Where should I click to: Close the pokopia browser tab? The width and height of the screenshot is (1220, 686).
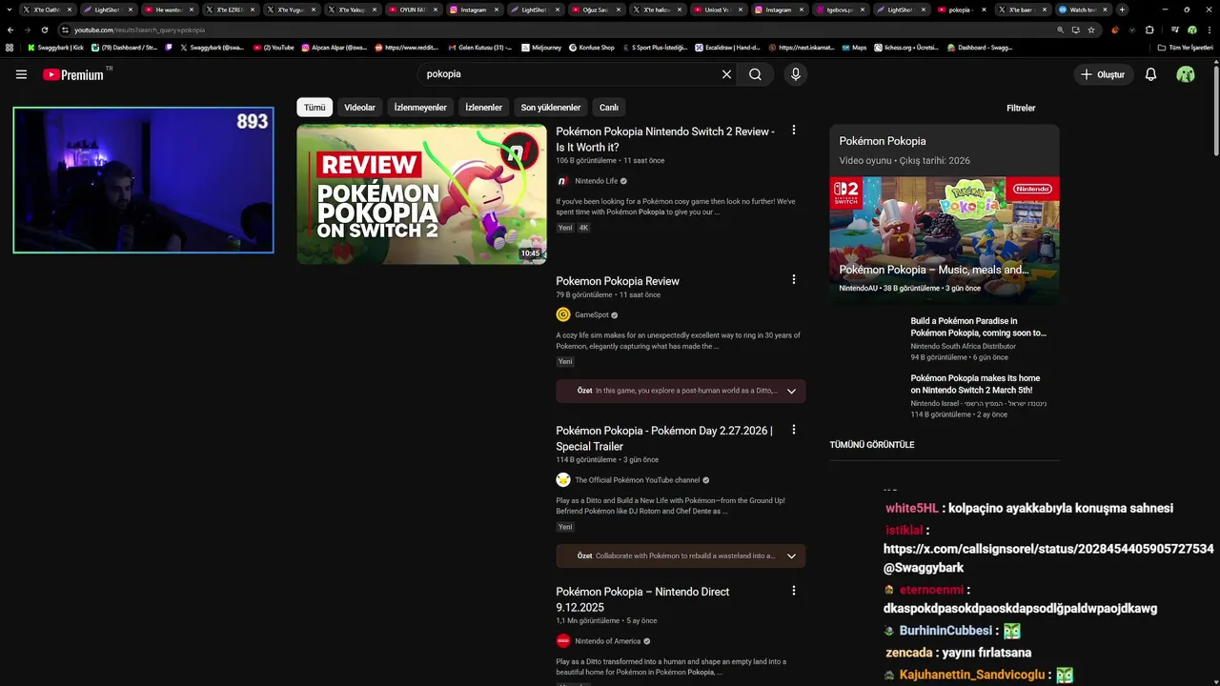(x=984, y=10)
